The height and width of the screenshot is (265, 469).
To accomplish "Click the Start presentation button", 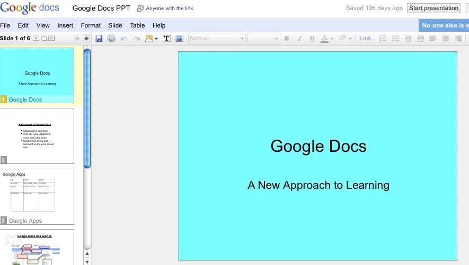I will coord(433,8).
